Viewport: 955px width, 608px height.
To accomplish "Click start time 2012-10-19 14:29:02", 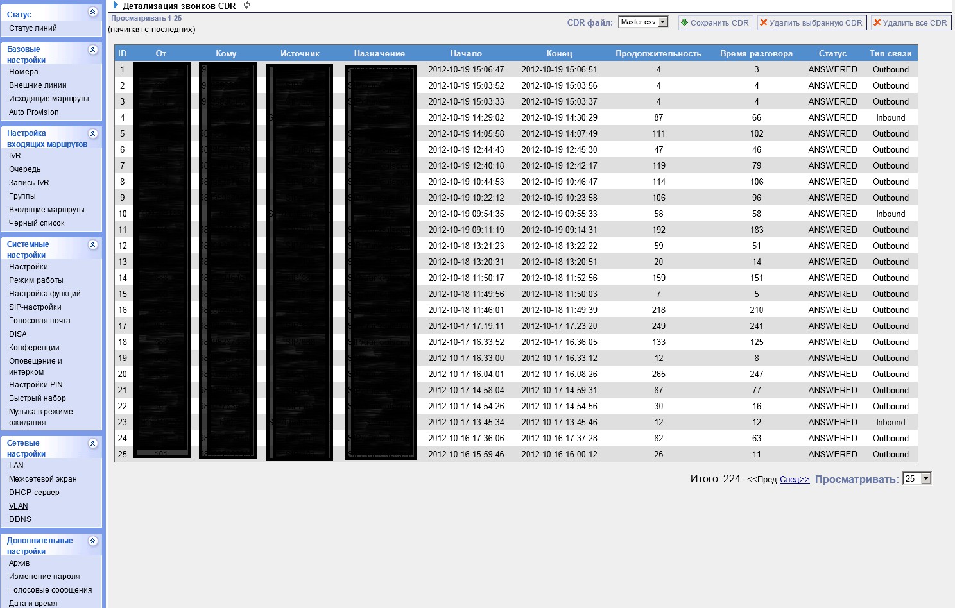I will [466, 117].
